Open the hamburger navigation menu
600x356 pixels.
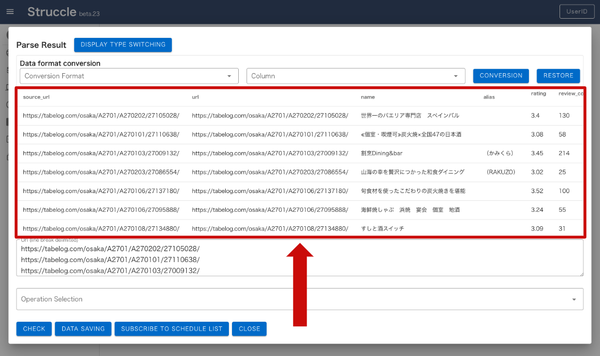point(10,11)
